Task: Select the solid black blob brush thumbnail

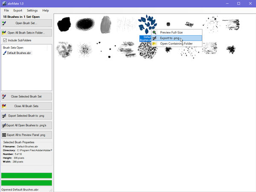Action: [x=64, y=24]
